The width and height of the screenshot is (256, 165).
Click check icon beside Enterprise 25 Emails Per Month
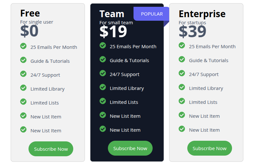[x=182, y=45]
